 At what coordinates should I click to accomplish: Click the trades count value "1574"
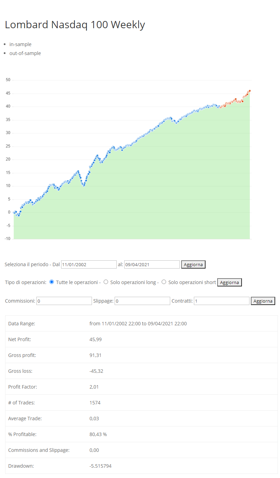(95, 403)
